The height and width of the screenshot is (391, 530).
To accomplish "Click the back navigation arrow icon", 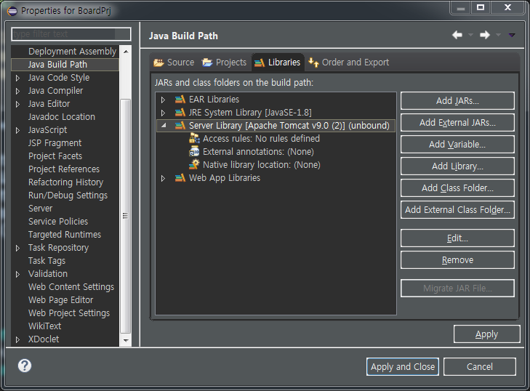I will pos(457,35).
